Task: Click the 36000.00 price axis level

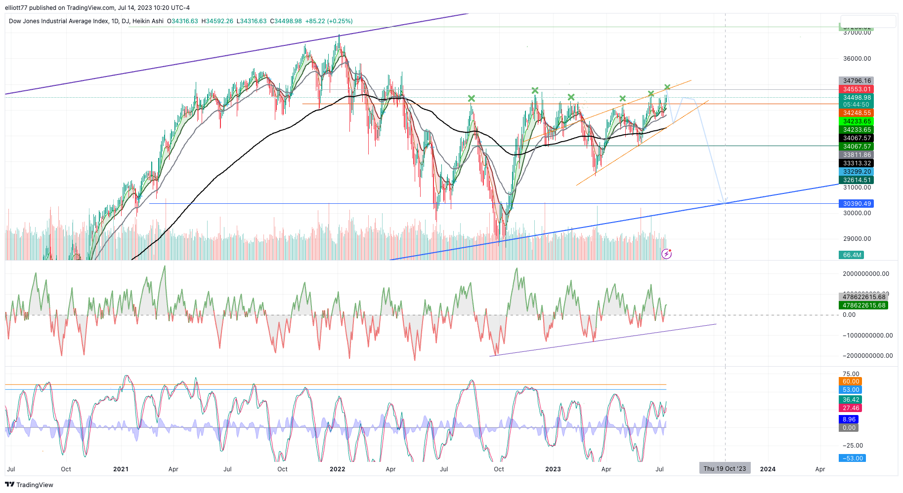Action: click(x=857, y=59)
